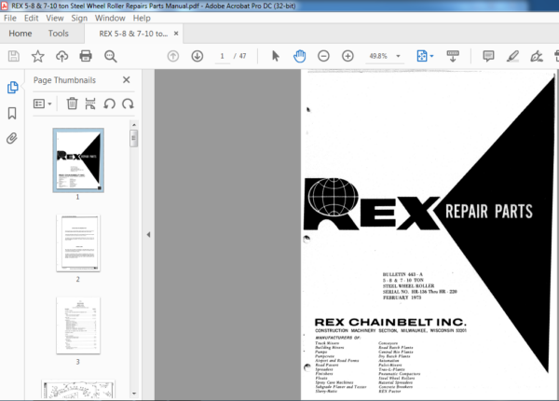Click the scrolling mode keyboard icon
This screenshot has width=559, height=401.
click(453, 56)
